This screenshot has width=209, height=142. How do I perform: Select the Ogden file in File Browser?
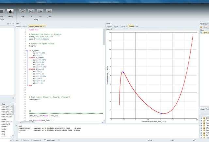tap(205, 33)
